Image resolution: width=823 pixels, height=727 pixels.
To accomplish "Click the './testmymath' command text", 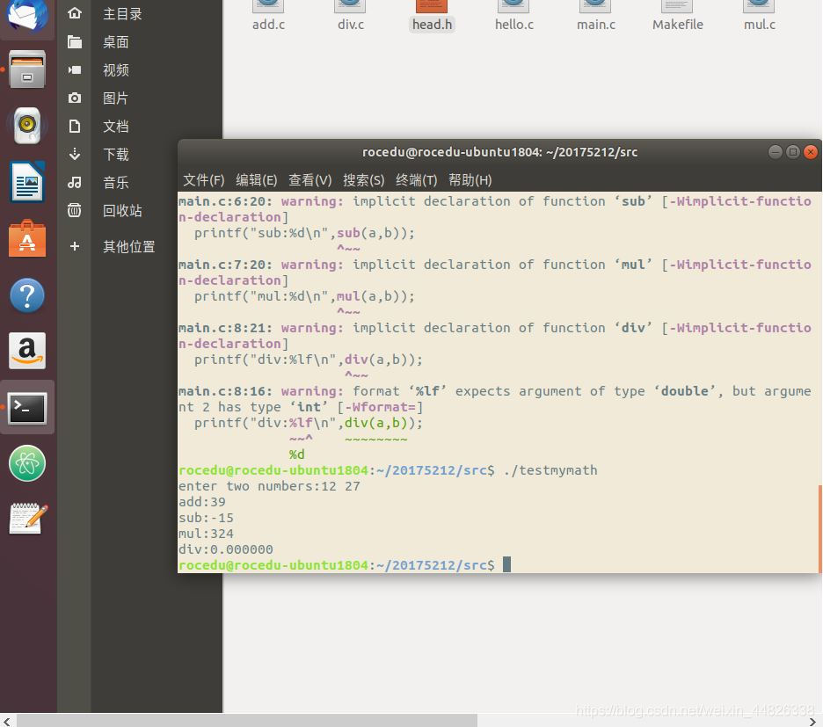I will 550,470.
